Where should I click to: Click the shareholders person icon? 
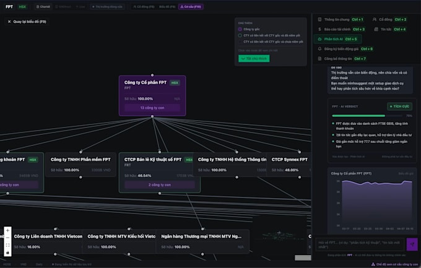[375, 19]
